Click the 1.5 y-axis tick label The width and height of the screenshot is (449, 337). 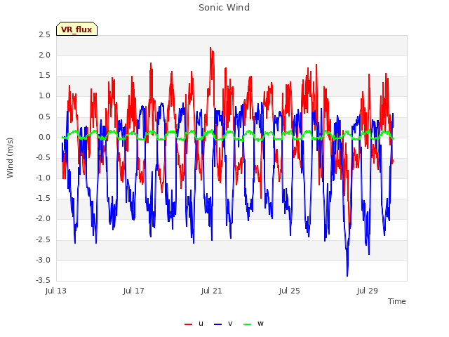(x=44, y=75)
